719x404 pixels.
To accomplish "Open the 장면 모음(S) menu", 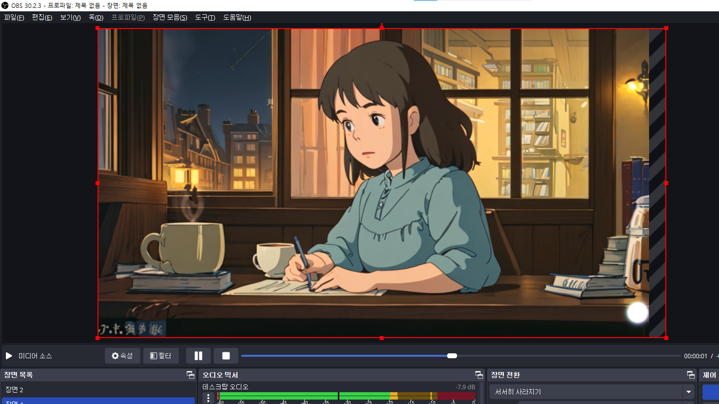I will 170,17.
